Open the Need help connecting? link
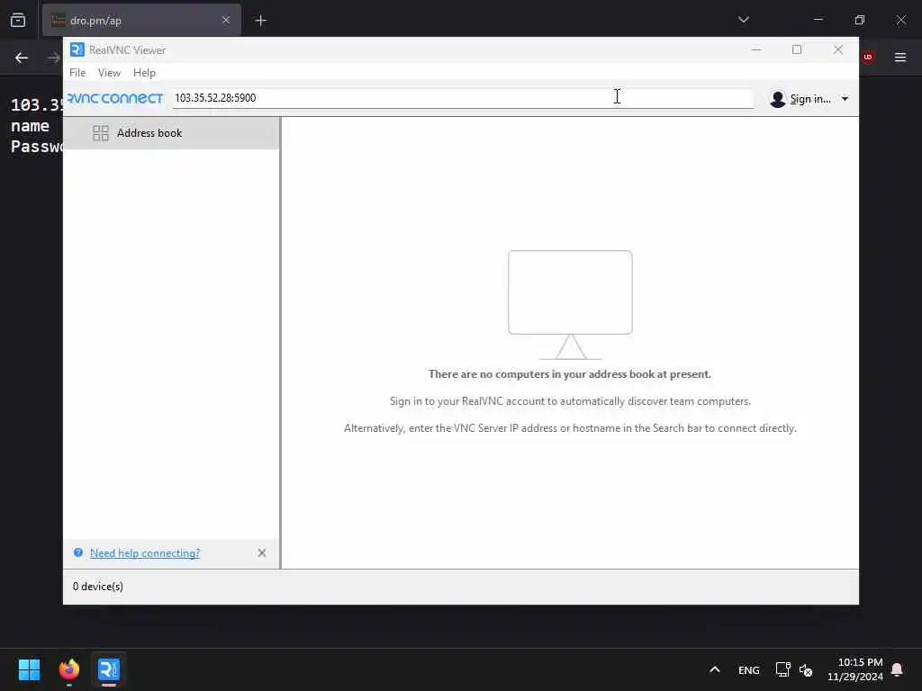This screenshot has width=922, height=691. pos(145,553)
